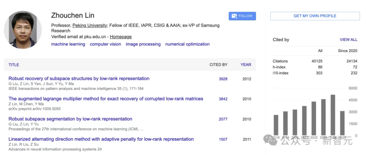Click Advances in neural information processing systems text
372x155 pixels.
tap(55, 149)
